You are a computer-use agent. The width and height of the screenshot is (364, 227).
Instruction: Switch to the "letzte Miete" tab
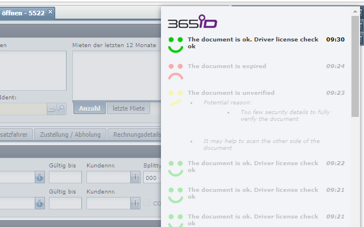(129, 108)
